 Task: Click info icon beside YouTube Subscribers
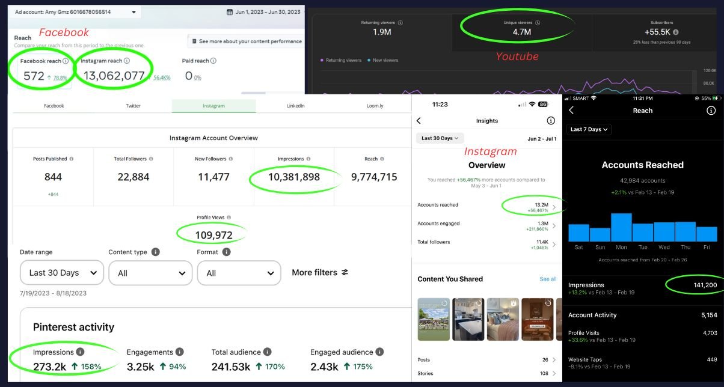(x=676, y=32)
